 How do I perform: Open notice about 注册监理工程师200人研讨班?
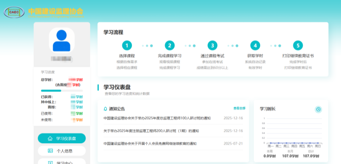point(151,131)
